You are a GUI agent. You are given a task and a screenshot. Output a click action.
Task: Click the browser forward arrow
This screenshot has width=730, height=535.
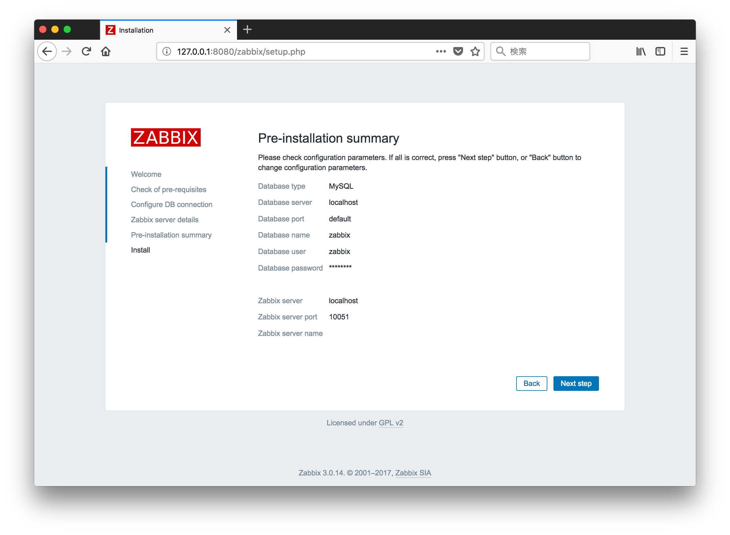tap(67, 52)
